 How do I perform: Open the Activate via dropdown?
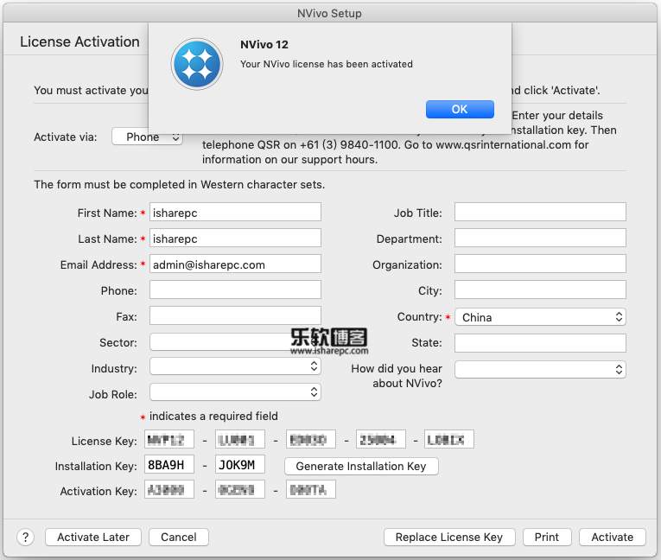click(x=147, y=137)
